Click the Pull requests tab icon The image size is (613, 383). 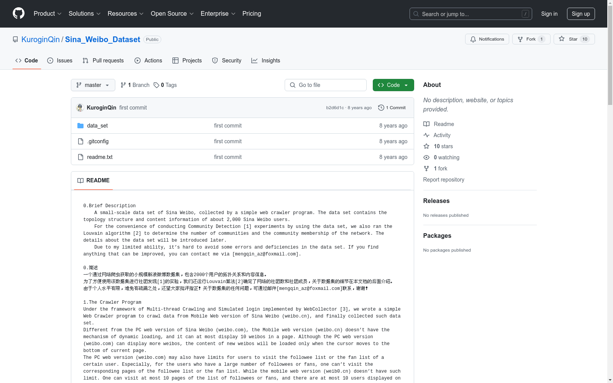[85, 61]
